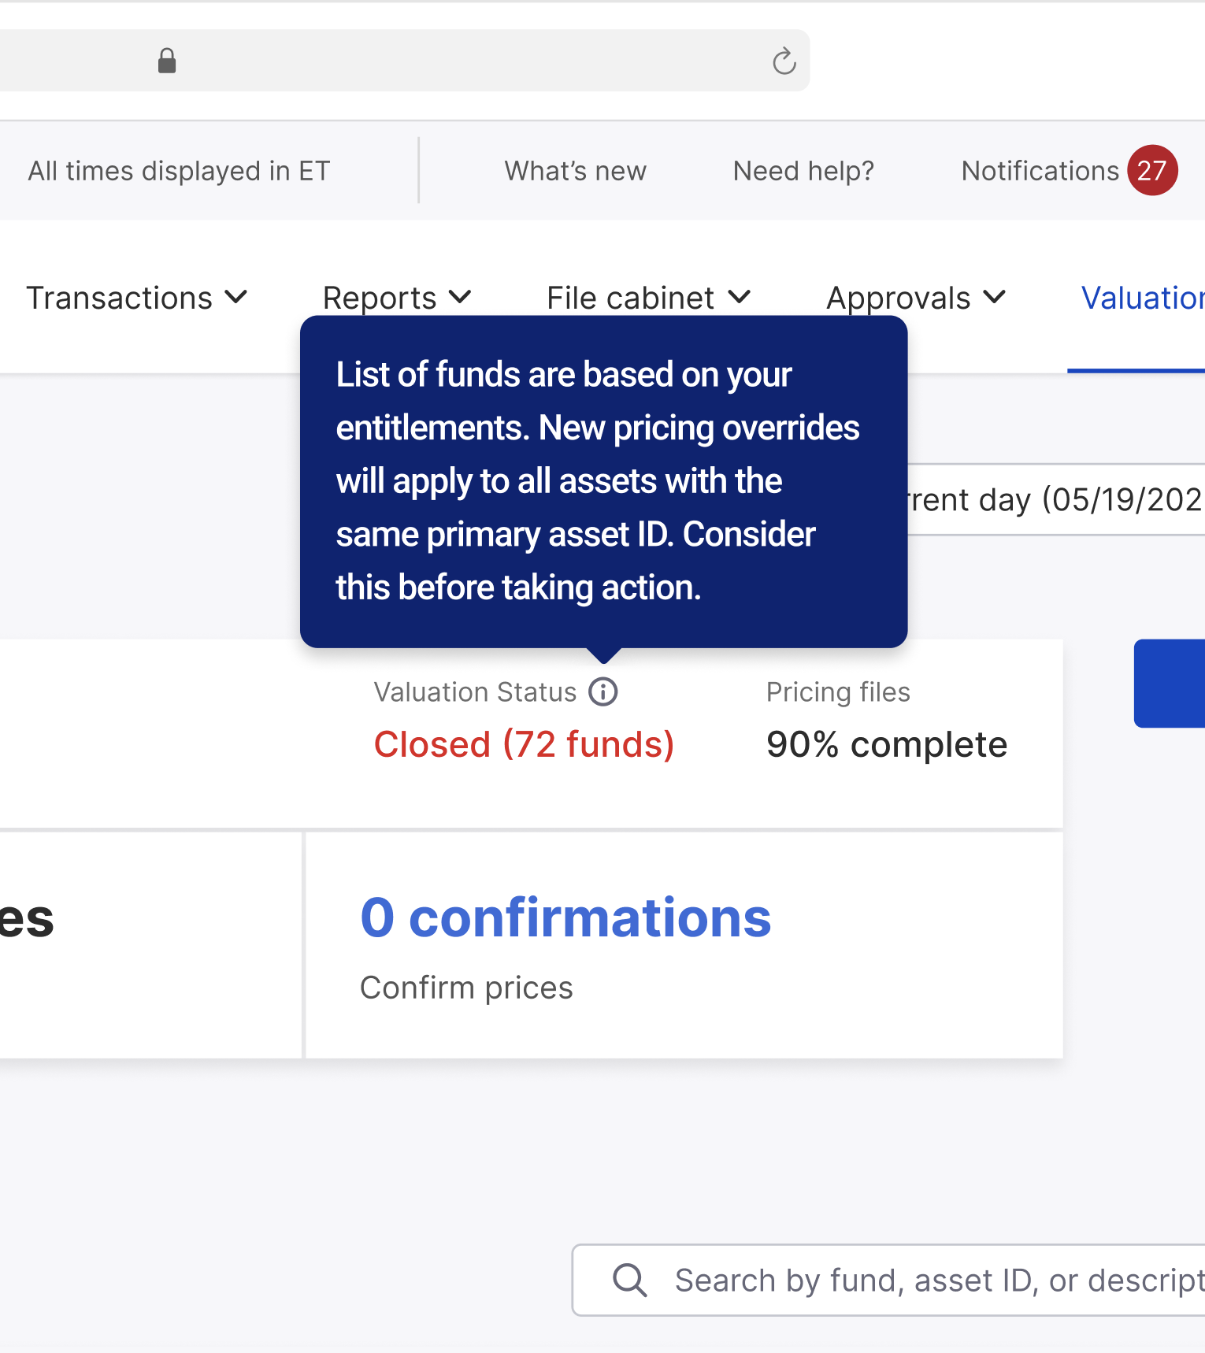Click the browser address bar
This screenshot has height=1353, width=1205.
(x=405, y=61)
